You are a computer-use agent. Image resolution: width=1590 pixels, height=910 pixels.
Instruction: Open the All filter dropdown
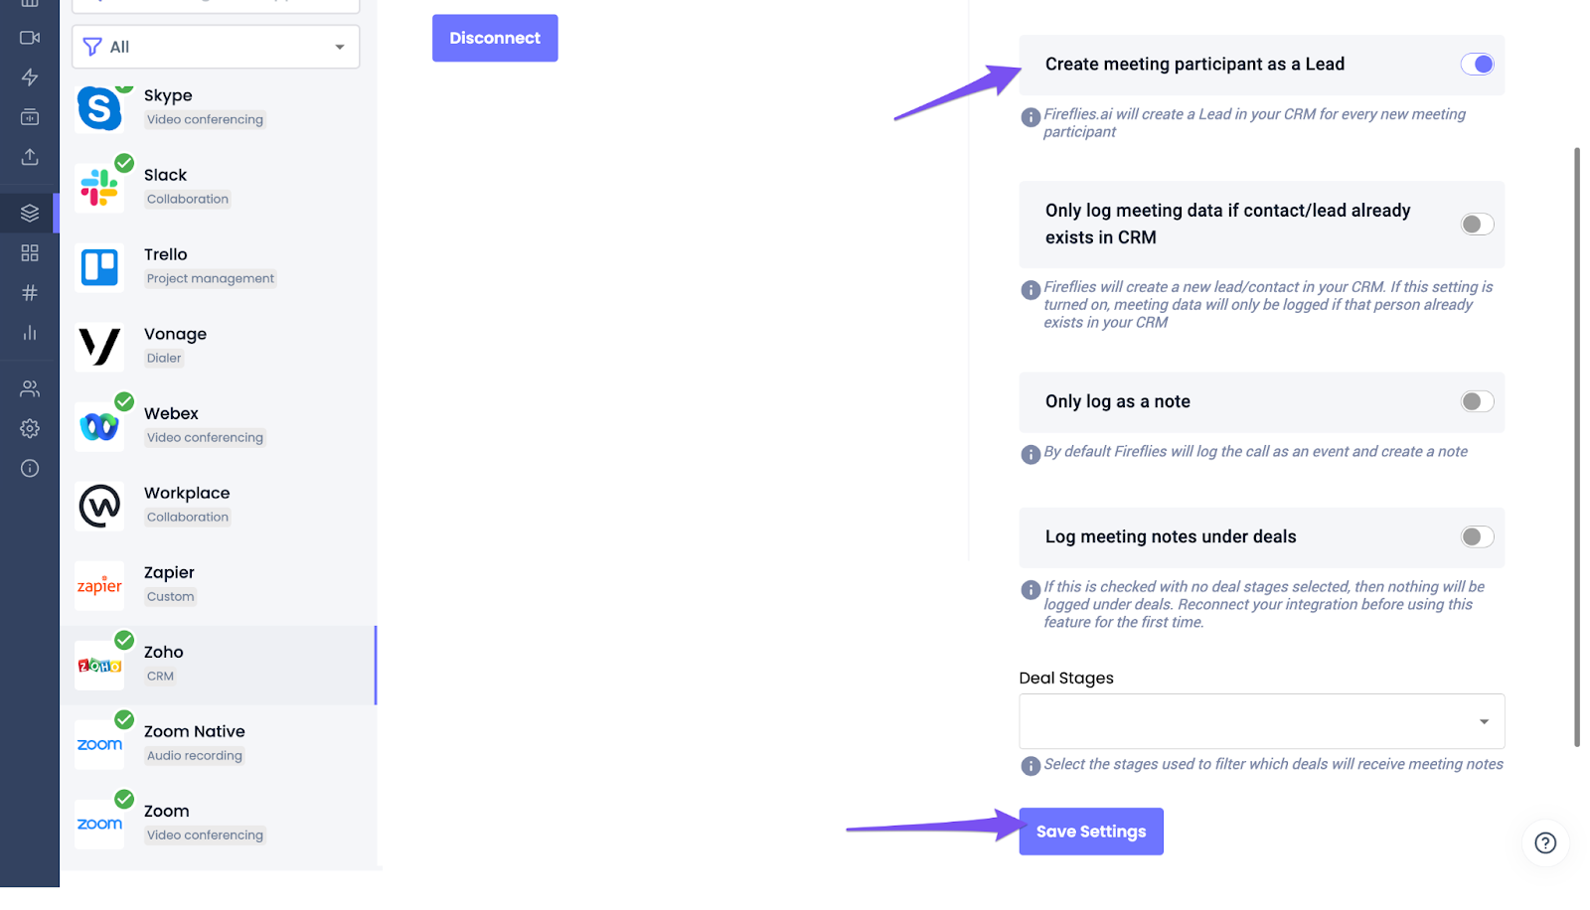216,47
